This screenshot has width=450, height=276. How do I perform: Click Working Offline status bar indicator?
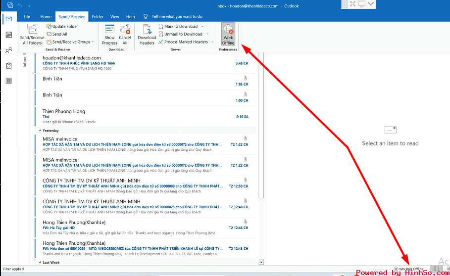point(409,269)
